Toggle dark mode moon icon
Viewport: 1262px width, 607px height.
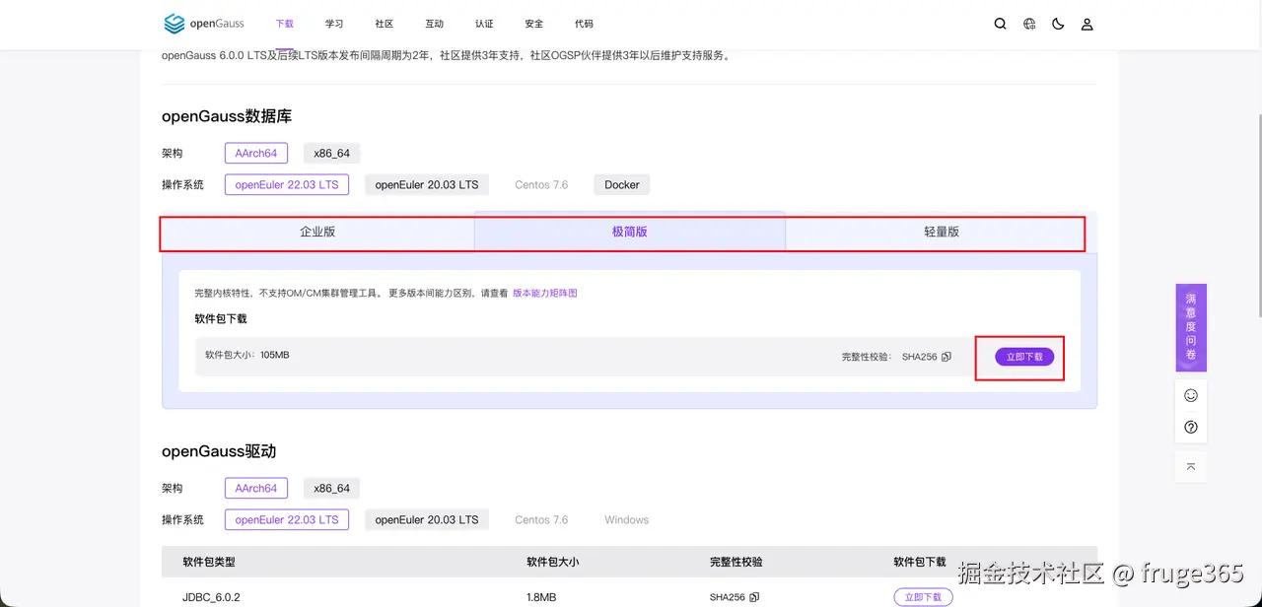pos(1058,24)
